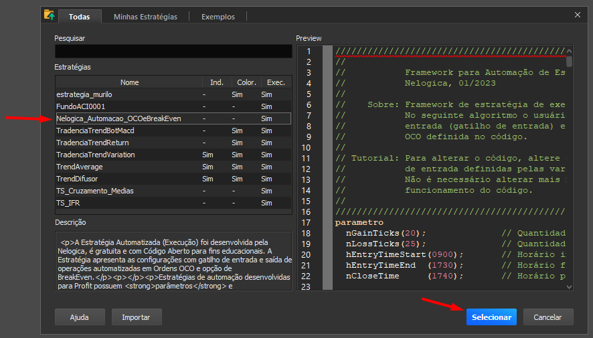Click the Exec. Sim cell of FundoACI0001
The width and height of the screenshot is (593, 338).
pos(266,106)
